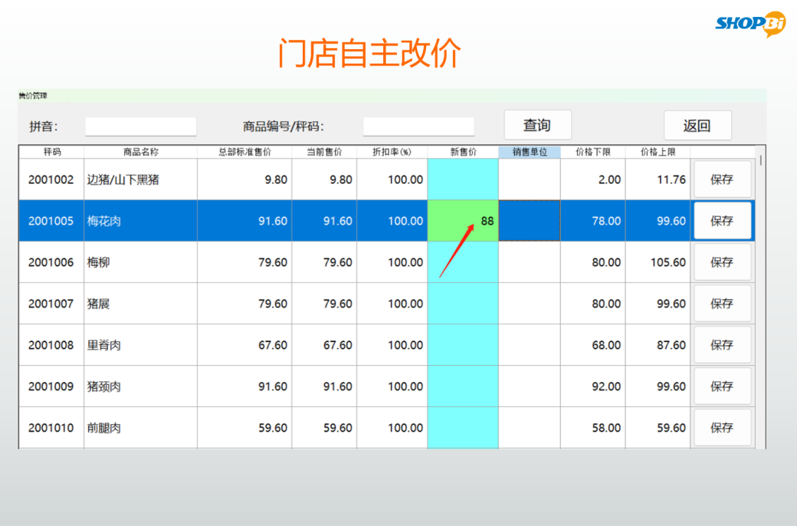Sort by 新售价 column header

(463, 152)
